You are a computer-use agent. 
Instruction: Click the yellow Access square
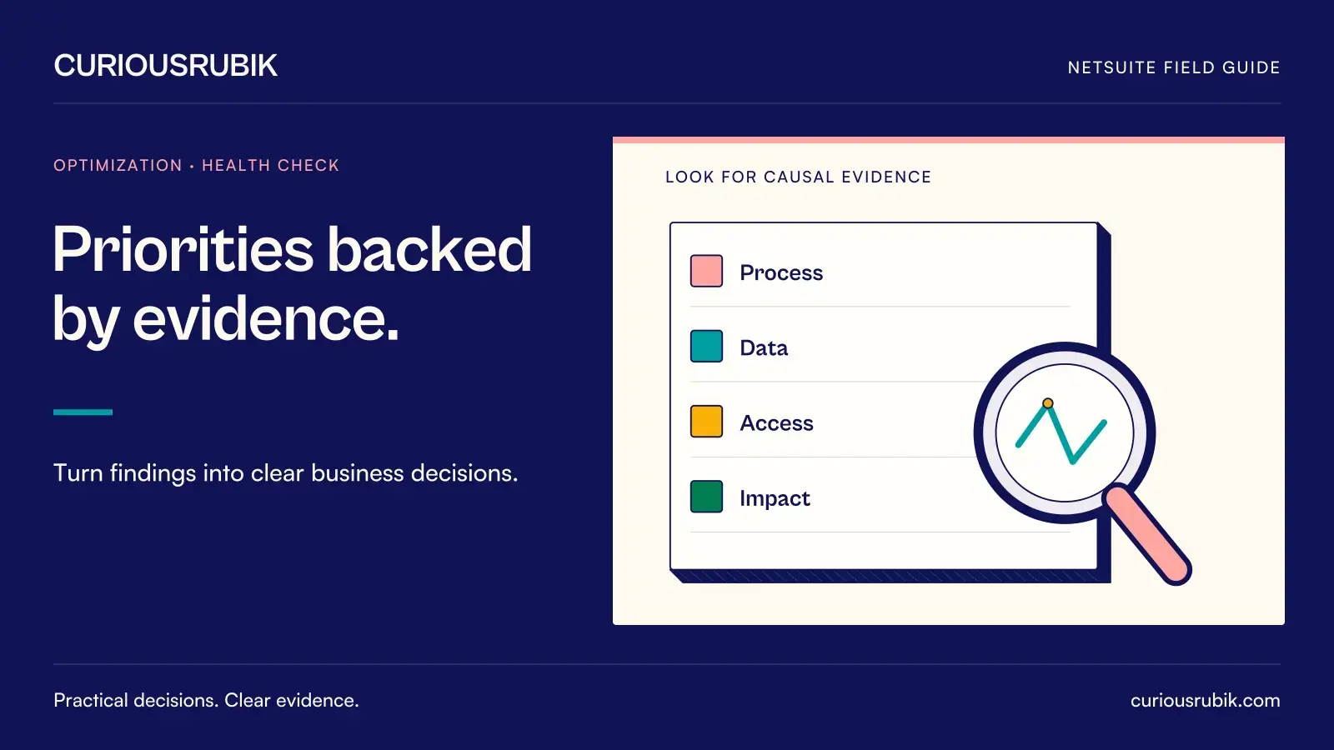706,422
